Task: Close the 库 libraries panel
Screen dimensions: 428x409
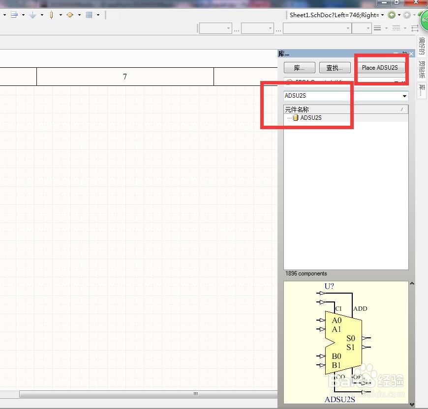Action: click(x=411, y=54)
